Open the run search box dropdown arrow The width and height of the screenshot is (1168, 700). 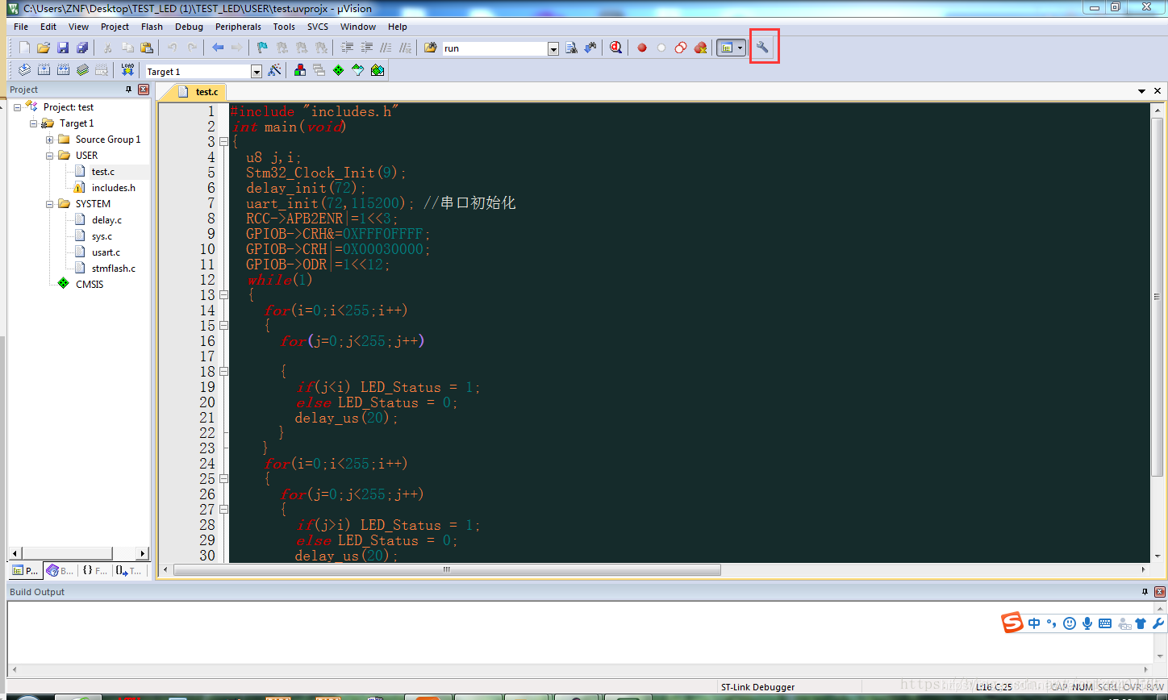(553, 49)
